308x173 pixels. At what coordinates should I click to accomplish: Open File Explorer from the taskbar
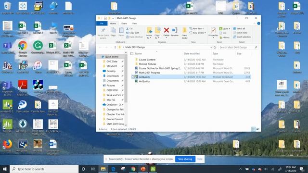coord(103,169)
